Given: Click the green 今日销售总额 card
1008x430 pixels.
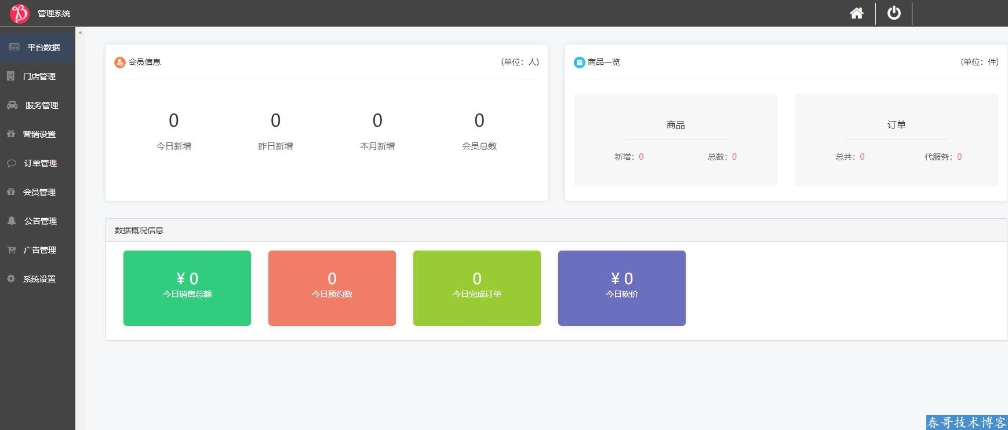Looking at the screenshot, I should pyautogui.click(x=187, y=288).
